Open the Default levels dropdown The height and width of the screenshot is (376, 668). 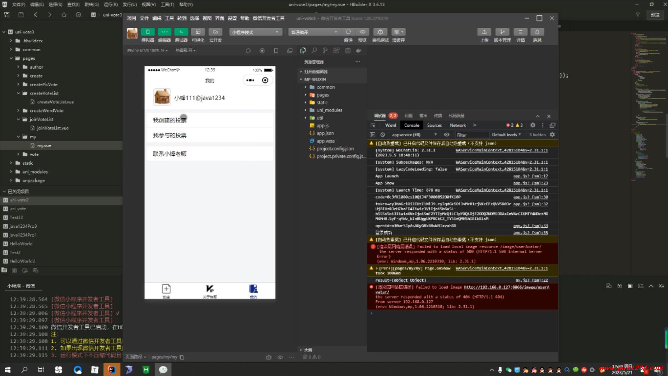coord(506,135)
